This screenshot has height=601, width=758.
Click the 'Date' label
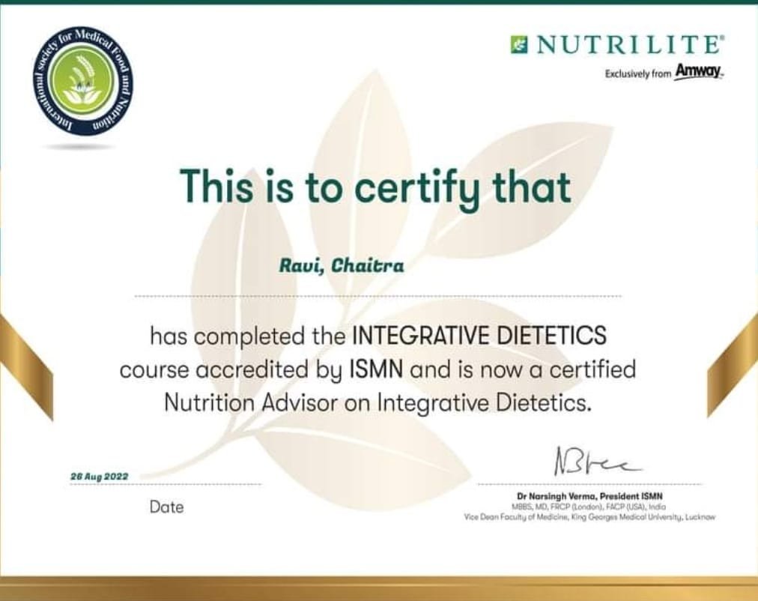167,507
